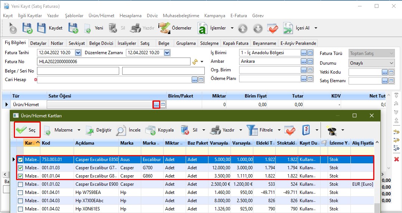Click the red delete row icon at right edge
Image resolution: width=402 pixels, height=213 pixels.
pyautogui.click(x=396, y=159)
